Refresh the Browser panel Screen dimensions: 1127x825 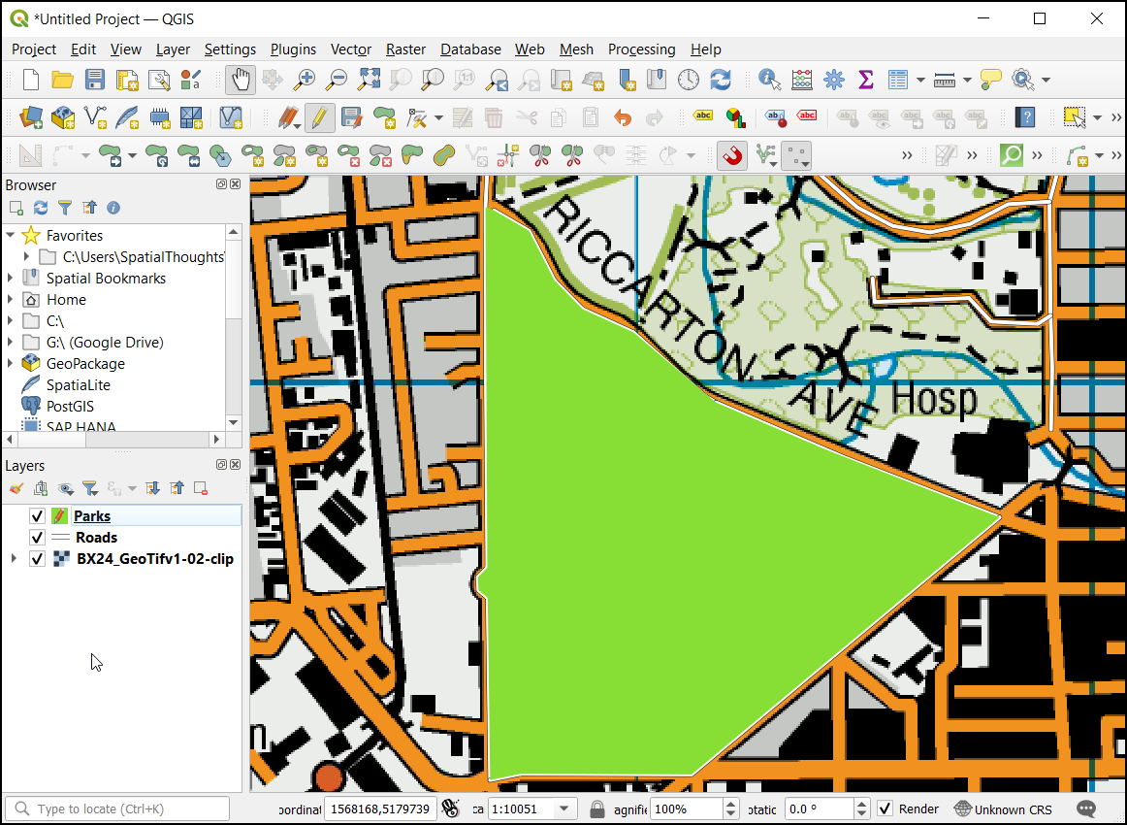41,208
